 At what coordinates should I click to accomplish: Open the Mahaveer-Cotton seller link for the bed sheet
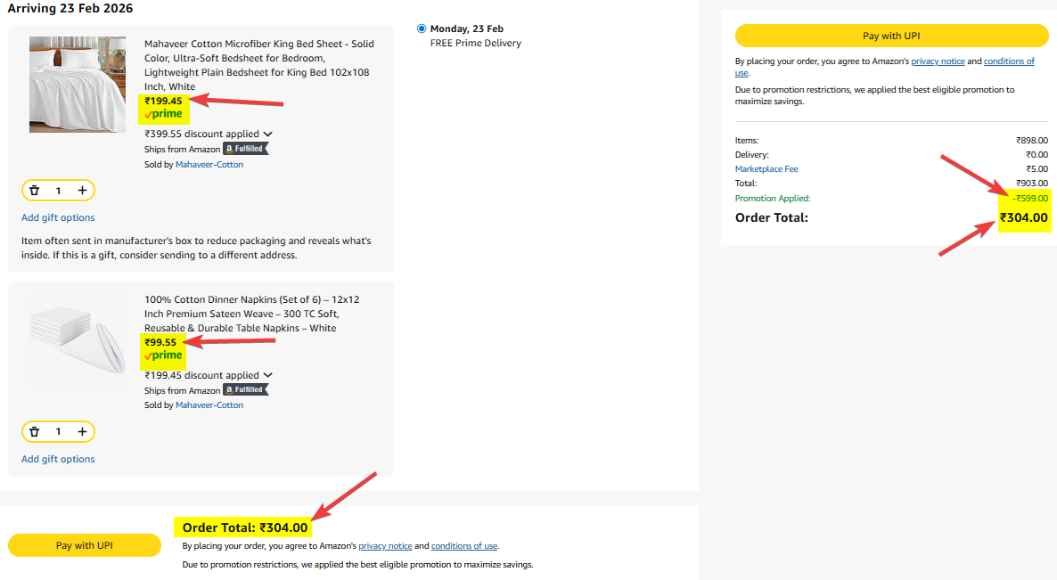coord(209,165)
